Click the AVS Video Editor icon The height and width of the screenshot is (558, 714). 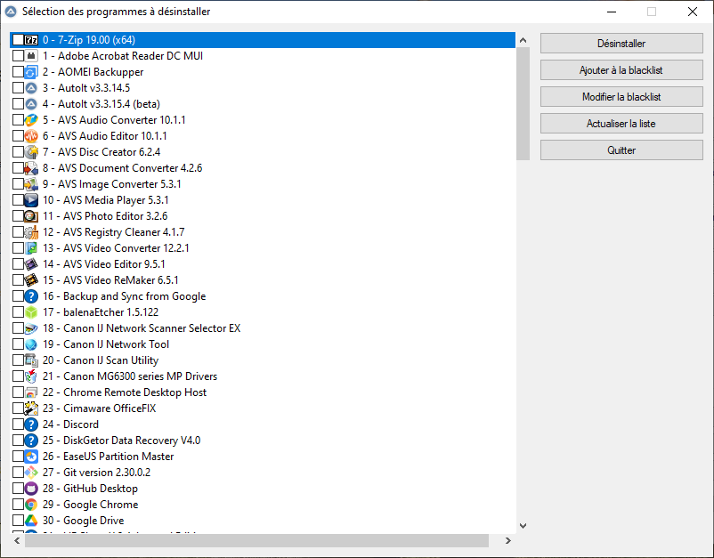[x=31, y=264]
